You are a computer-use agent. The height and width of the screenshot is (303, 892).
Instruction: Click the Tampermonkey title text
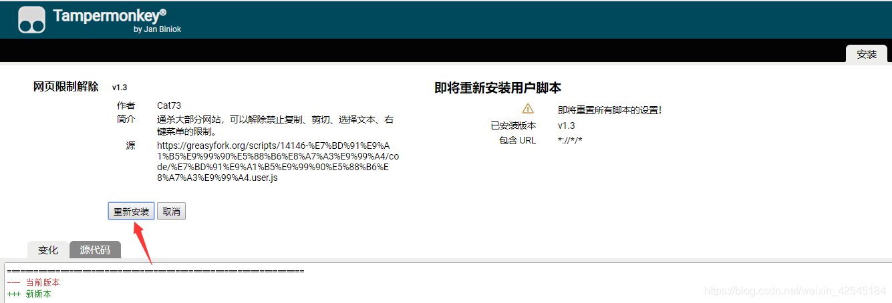point(110,15)
